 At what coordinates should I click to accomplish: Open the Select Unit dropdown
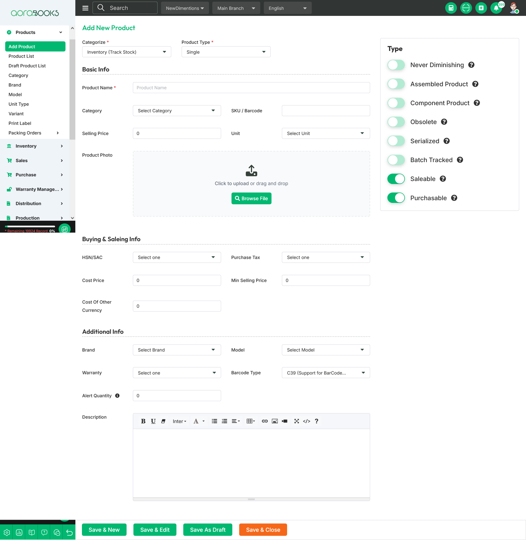[x=326, y=133]
